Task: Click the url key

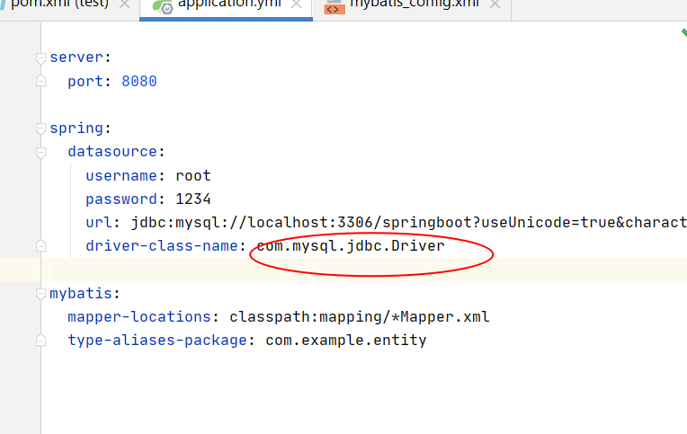Action: pos(99,223)
